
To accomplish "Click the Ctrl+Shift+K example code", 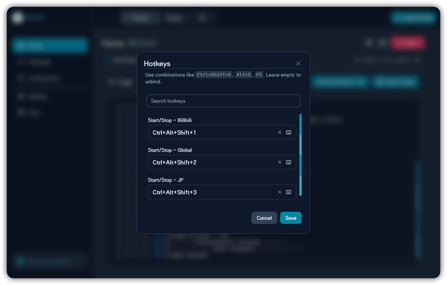I will point(214,75).
